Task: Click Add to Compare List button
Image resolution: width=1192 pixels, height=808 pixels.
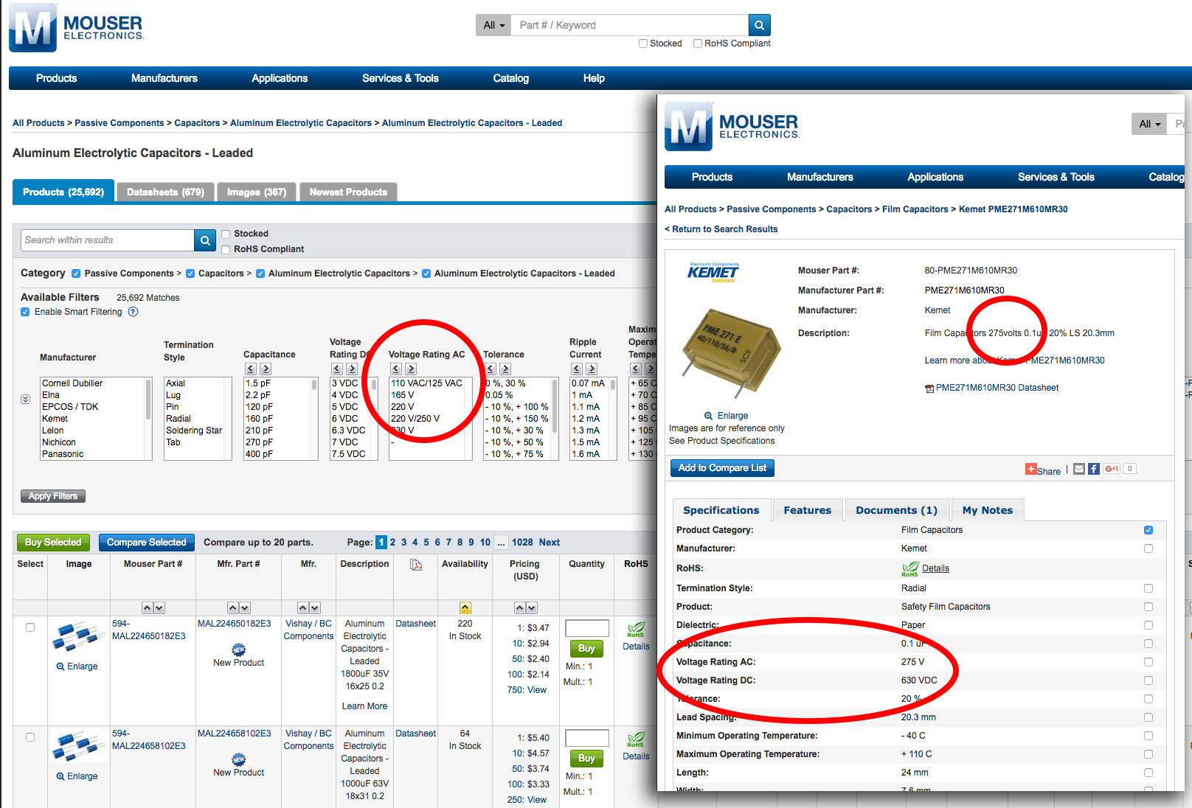Action: coord(722,468)
